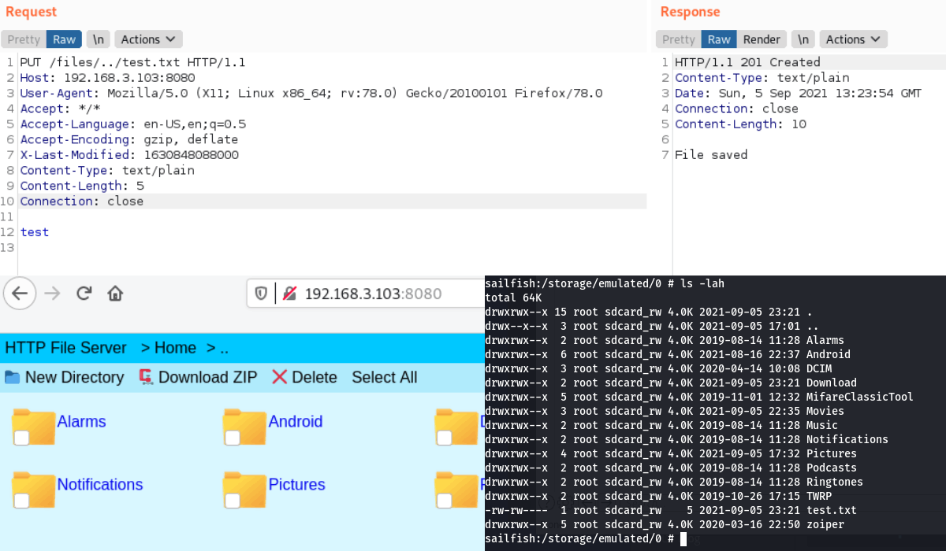Click the New Directory folder icon
The image size is (946, 551).
point(12,377)
